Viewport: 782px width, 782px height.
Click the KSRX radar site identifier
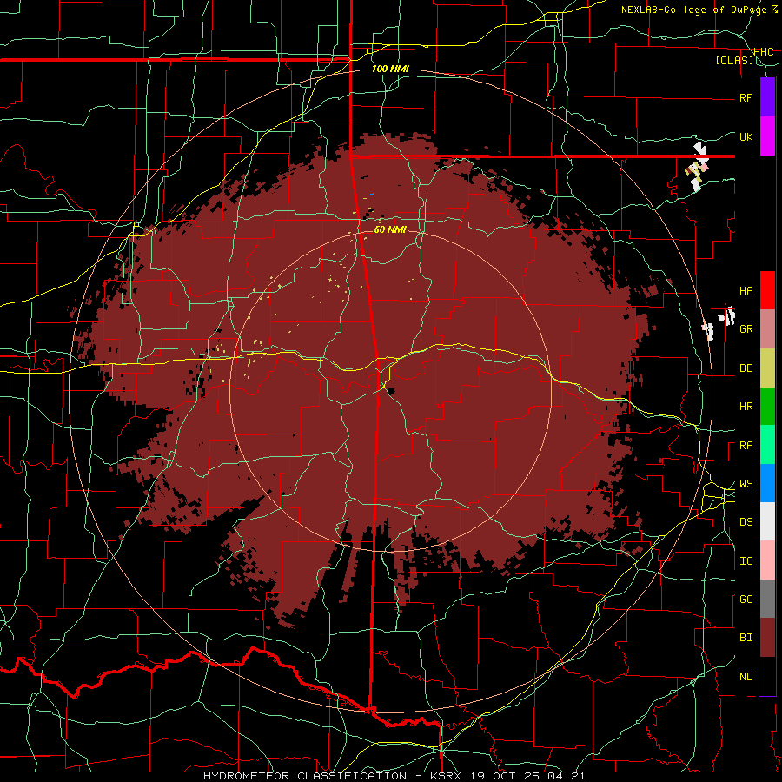445,776
